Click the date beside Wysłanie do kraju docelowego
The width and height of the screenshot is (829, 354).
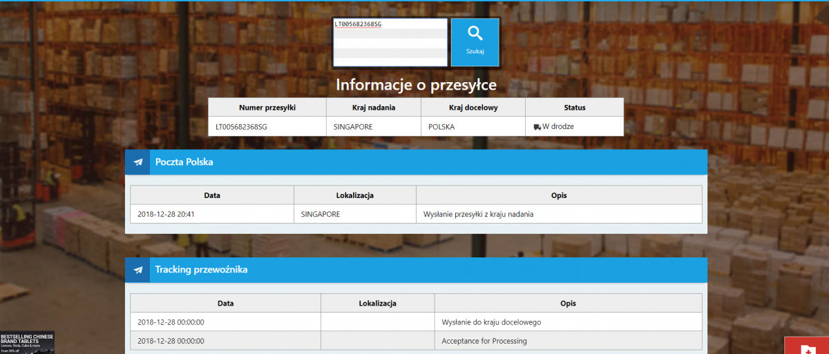171,322
